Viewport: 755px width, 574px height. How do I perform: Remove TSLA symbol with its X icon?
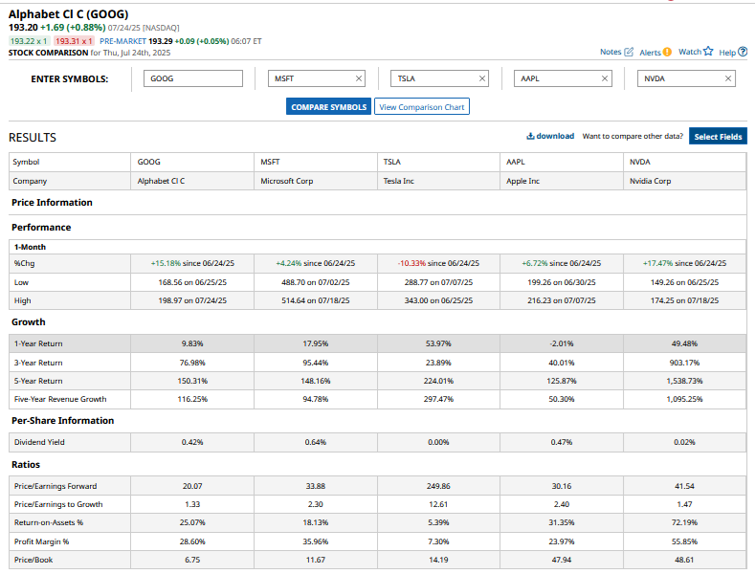coord(482,78)
